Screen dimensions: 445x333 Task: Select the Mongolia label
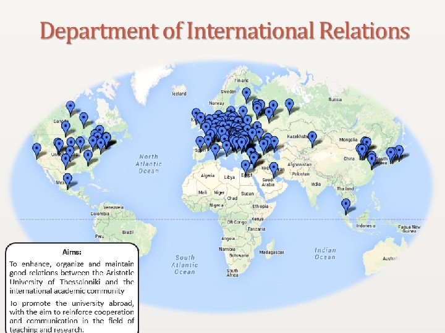coord(348,139)
